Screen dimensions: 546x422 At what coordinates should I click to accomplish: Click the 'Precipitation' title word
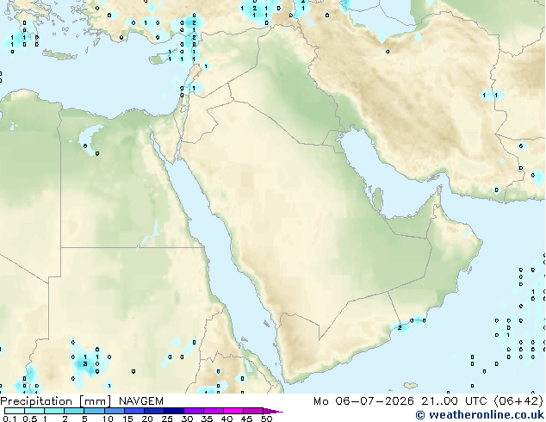click(38, 401)
